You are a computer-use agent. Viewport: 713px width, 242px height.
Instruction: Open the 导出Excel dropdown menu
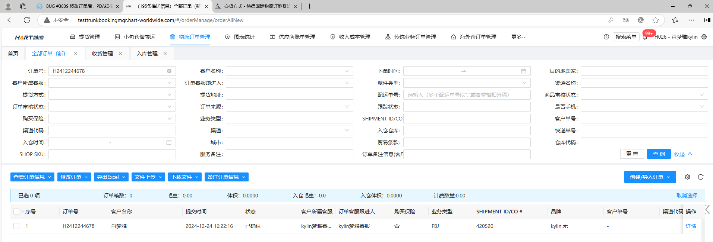111,177
